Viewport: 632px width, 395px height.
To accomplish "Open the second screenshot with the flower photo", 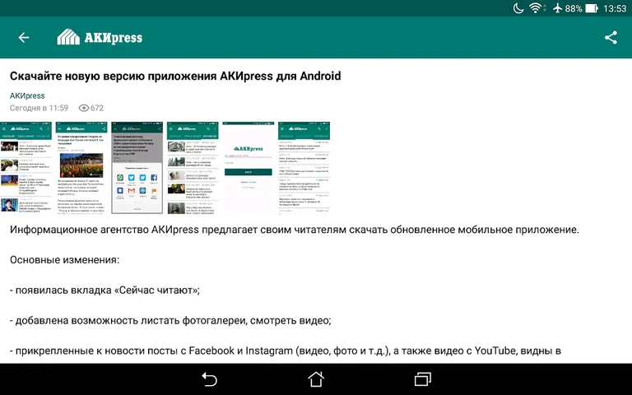I will (x=81, y=168).
